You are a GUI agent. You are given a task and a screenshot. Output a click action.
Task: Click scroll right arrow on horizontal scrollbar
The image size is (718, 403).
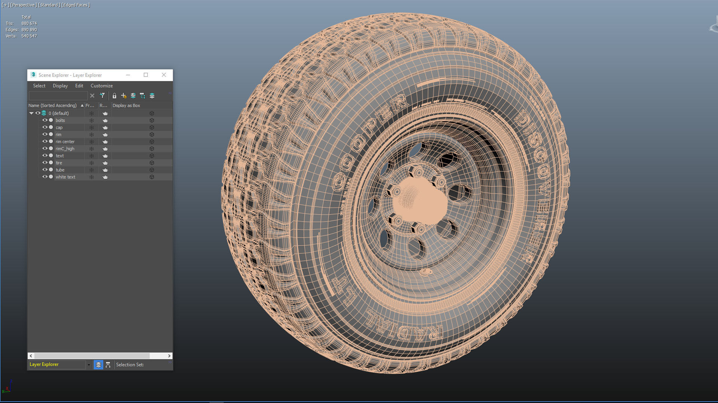point(169,356)
